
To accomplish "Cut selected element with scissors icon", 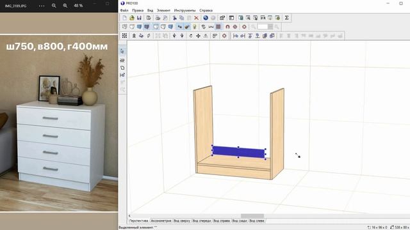I will (x=174, y=18).
